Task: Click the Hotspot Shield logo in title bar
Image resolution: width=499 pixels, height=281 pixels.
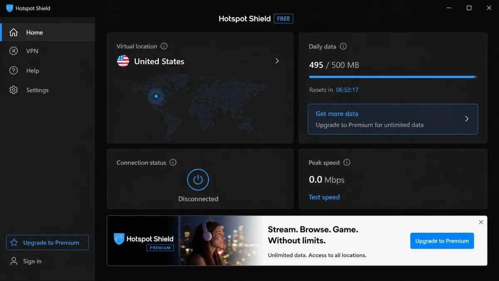Action: tap(9, 8)
